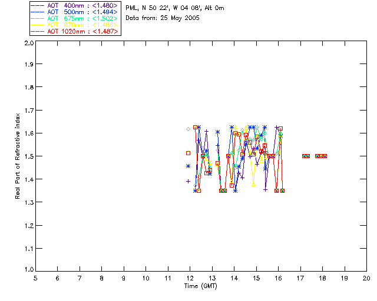Viewport: 377px width, 301px height.
Task: Click the AOT 675nm green legend entry
Action: coord(74,18)
